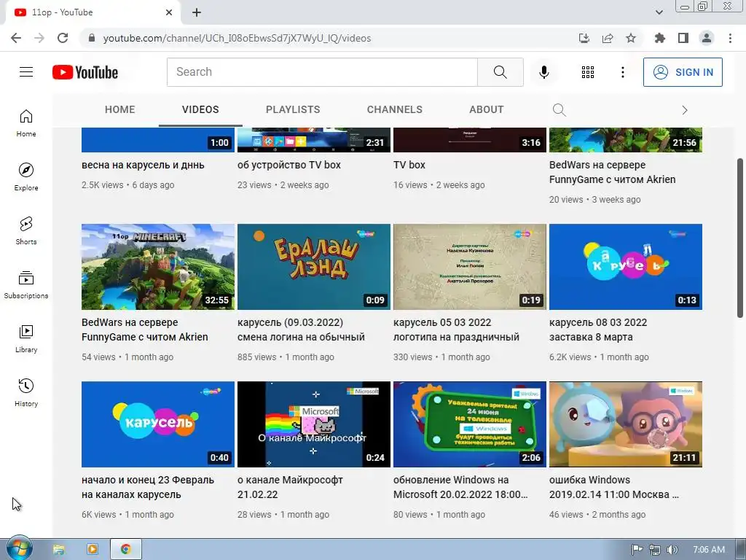Share this page icon in address bar
The image size is (746, 560).
point(608,38)
